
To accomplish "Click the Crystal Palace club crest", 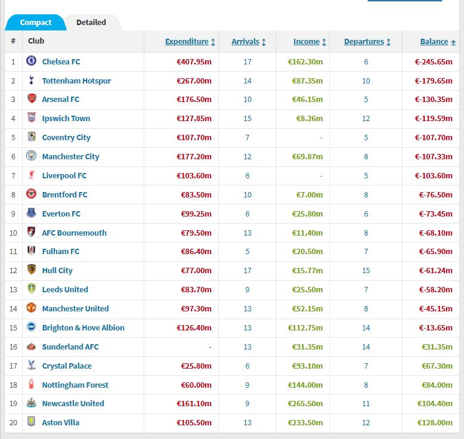I will 31,365.
